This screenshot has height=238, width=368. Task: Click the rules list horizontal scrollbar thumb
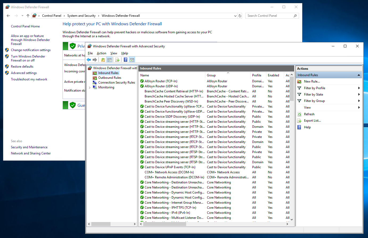point(165,224)
